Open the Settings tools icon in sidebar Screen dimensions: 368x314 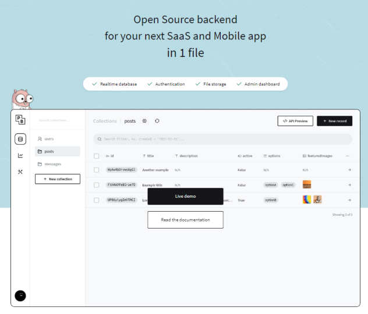[20, 172]
